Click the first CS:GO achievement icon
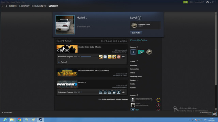The width and height of the screenshot is (218, 122). (x=101, y=57)
